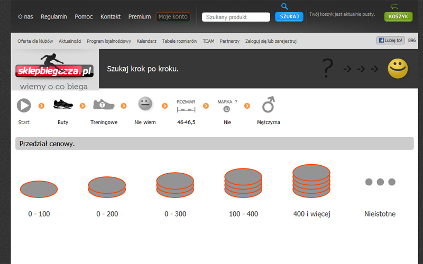Click the orange arrow after Marka
Screen dimensions: 423x264
coord(247,106)
